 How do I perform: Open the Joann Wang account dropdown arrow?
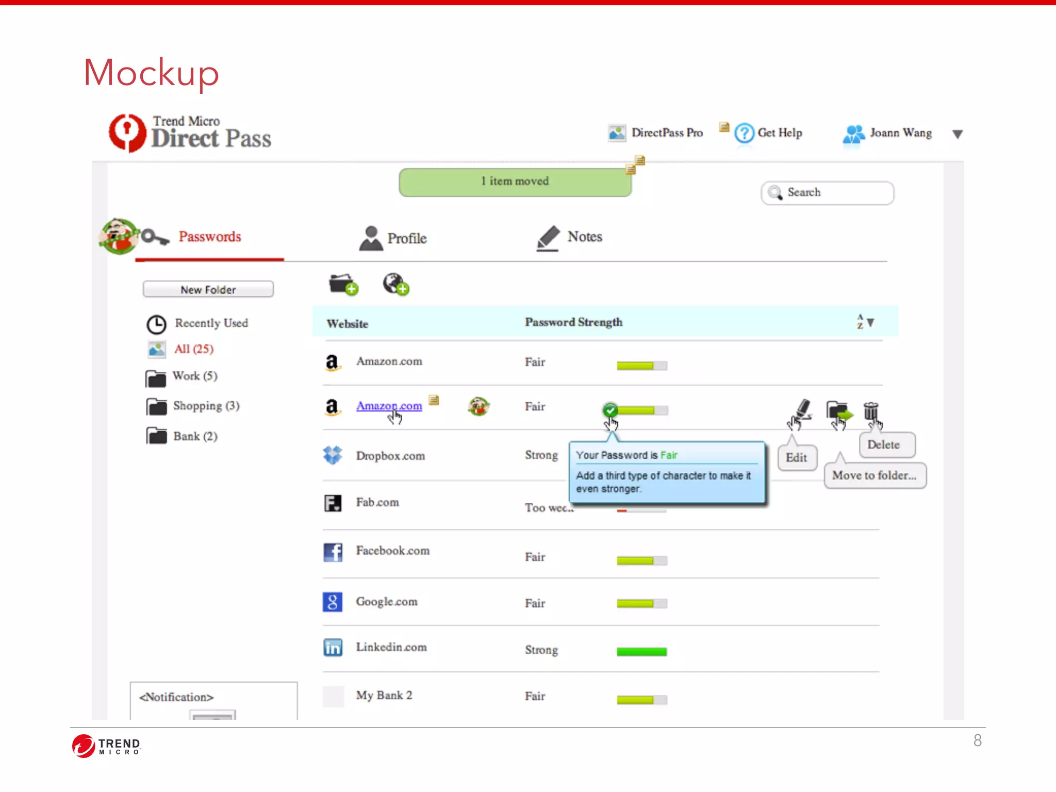[958, 135]
